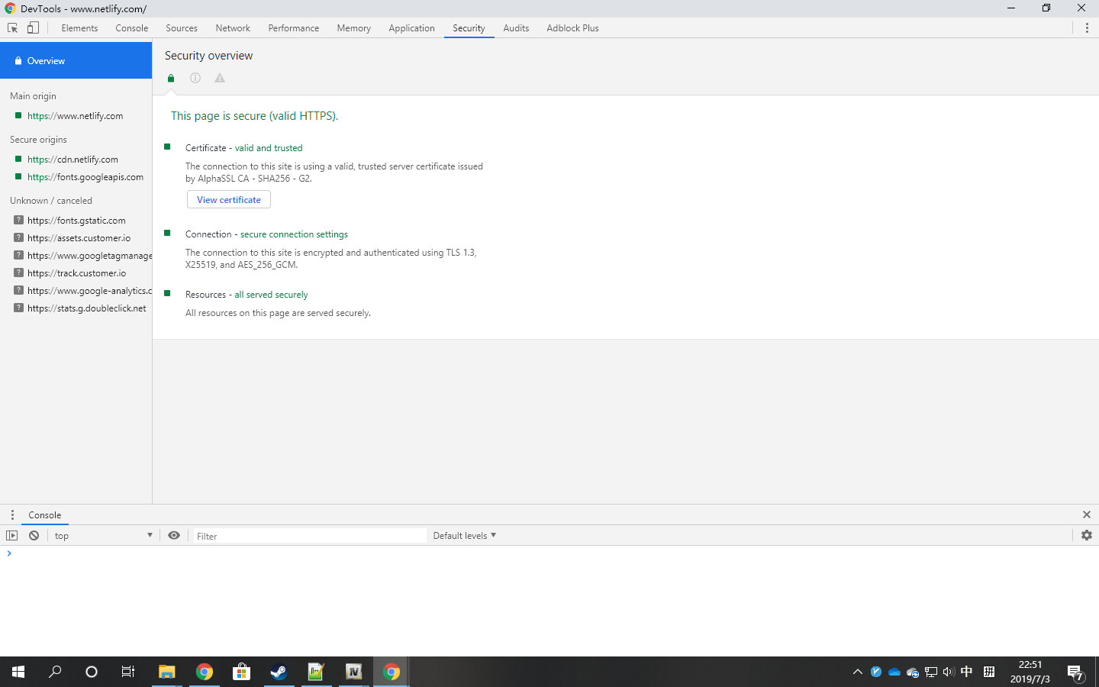Open File Explorer from the taskbar

click(166, 672)
